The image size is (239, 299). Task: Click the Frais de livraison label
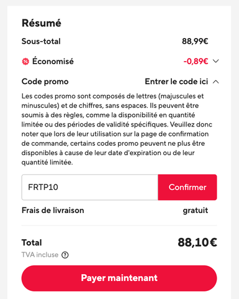point(53,211)
